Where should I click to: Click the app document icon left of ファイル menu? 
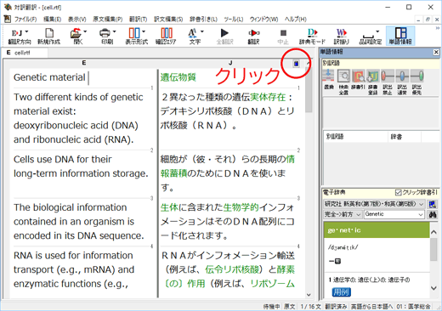point(7,19)
